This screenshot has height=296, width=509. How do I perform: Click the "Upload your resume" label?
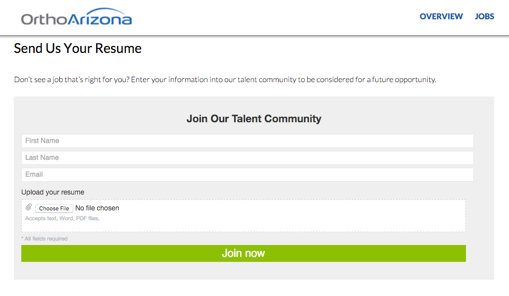52,192
